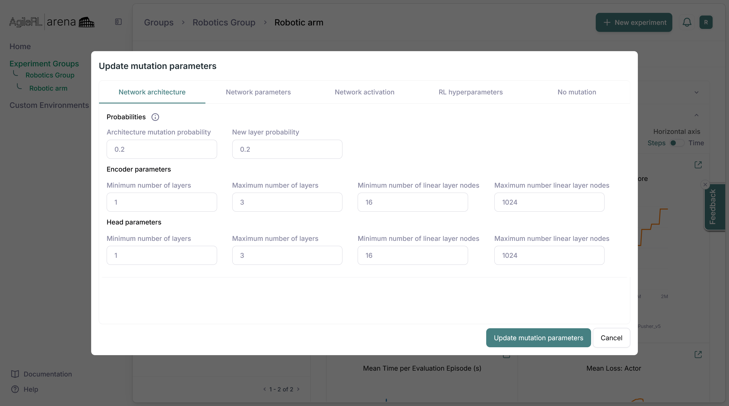Close the Feedback tab with X icon
Viewport: 729px width, 406px height.
(705, 184)
